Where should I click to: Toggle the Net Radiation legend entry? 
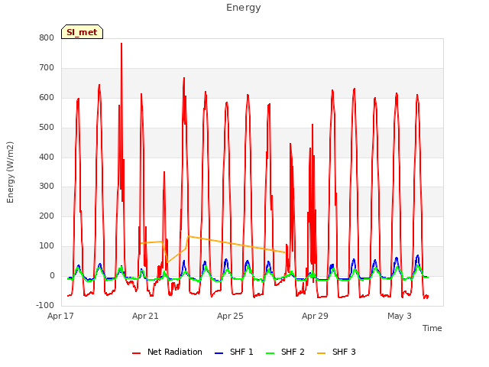(167, 352)
